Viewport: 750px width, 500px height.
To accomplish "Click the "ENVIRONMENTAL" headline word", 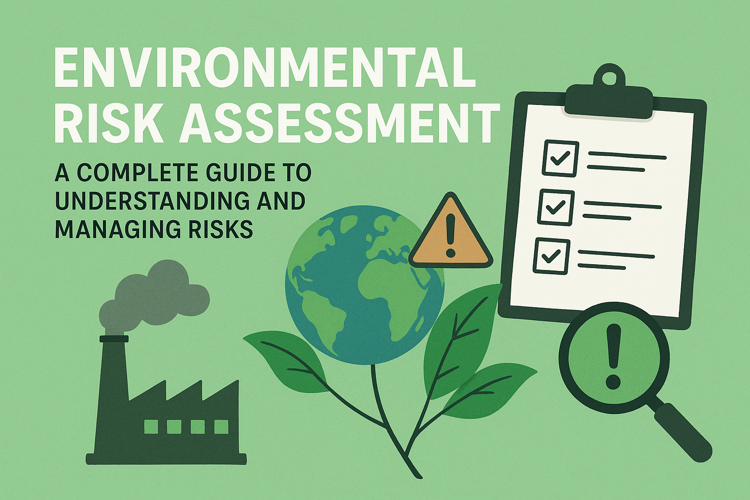I will pyautogui.click(x=265, y=68).
